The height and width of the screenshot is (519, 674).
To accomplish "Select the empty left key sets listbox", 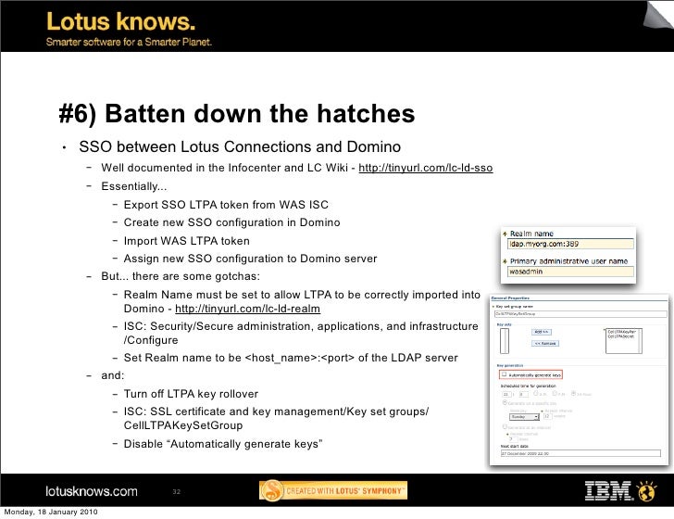I will tap(505, 341).
